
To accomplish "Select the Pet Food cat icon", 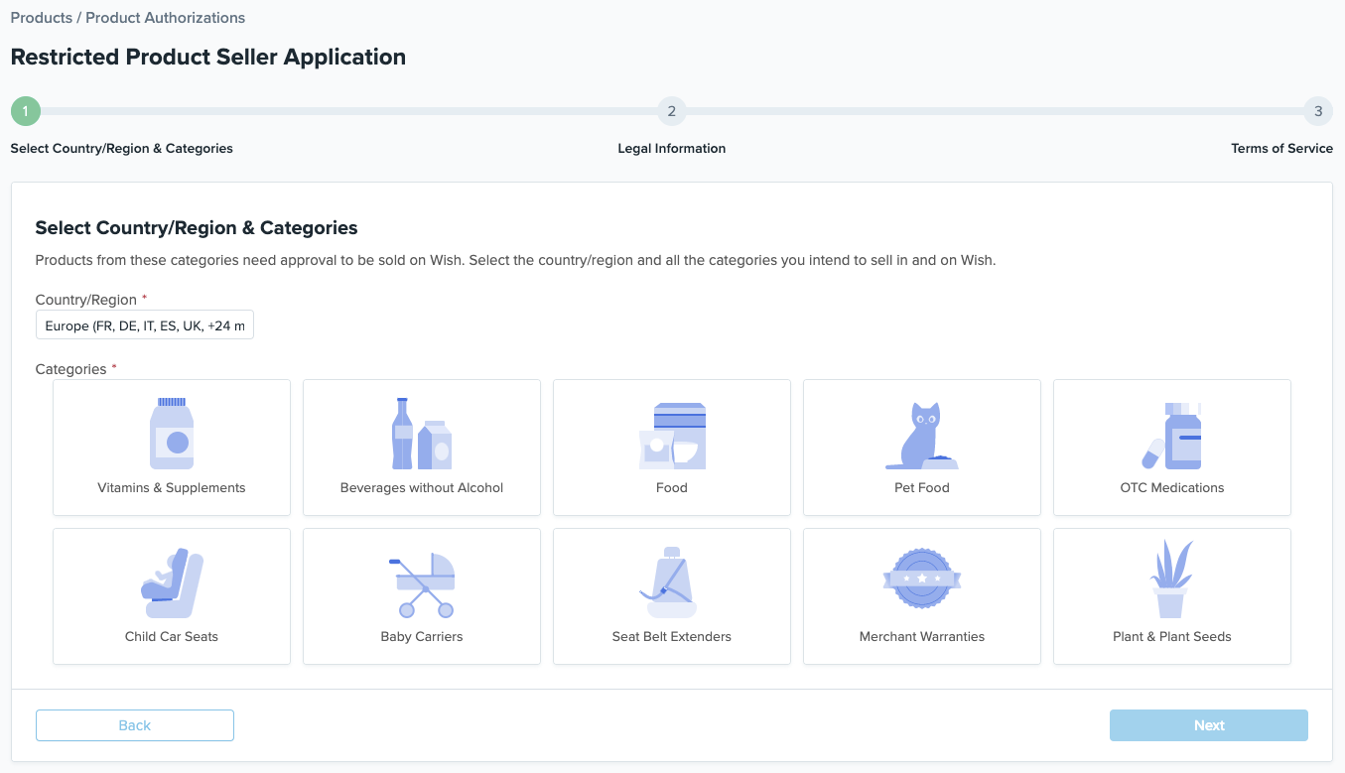I will (922, 436).
